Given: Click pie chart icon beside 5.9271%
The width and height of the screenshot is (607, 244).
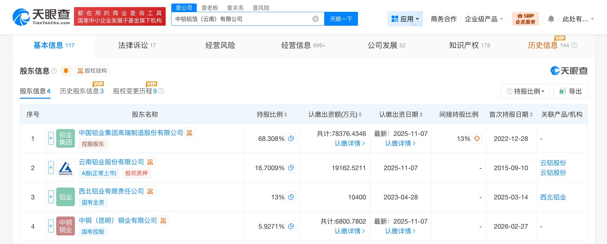Looking at the screenshot, I should tap(291, 226).
